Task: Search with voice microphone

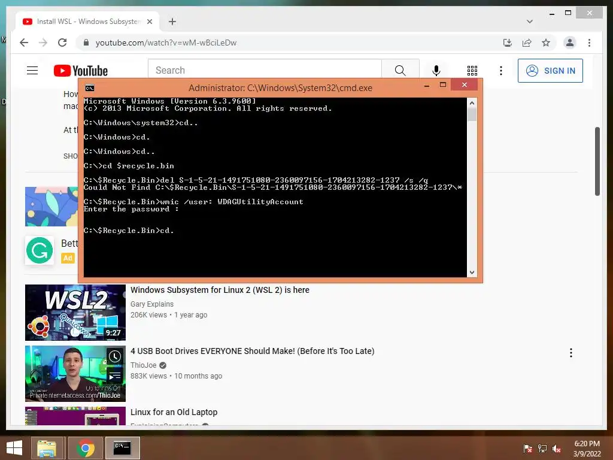Action: [x=436, y=71]
